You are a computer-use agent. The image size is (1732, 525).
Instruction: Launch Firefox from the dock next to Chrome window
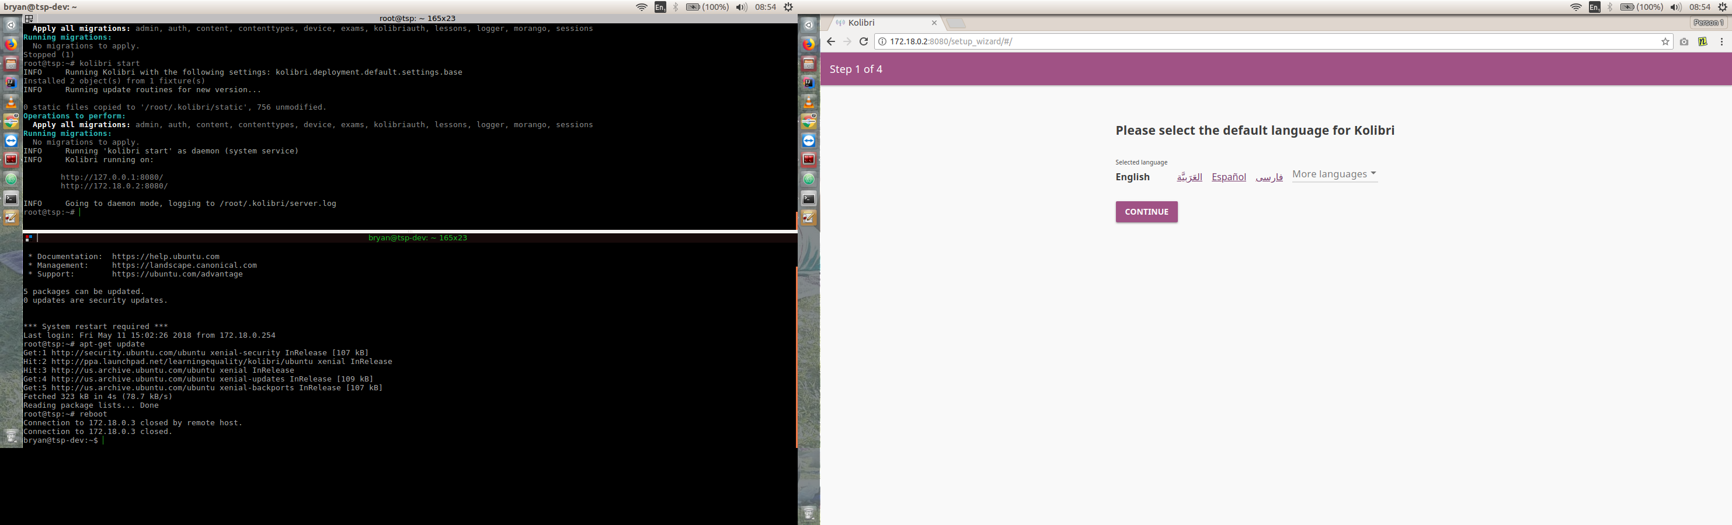coord(809,44)
